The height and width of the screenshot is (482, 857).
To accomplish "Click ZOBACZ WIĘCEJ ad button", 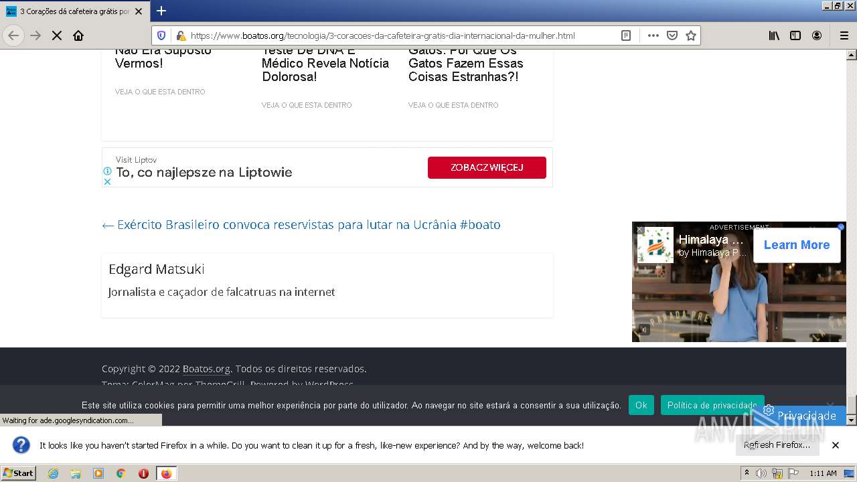I will click(487, 167).
